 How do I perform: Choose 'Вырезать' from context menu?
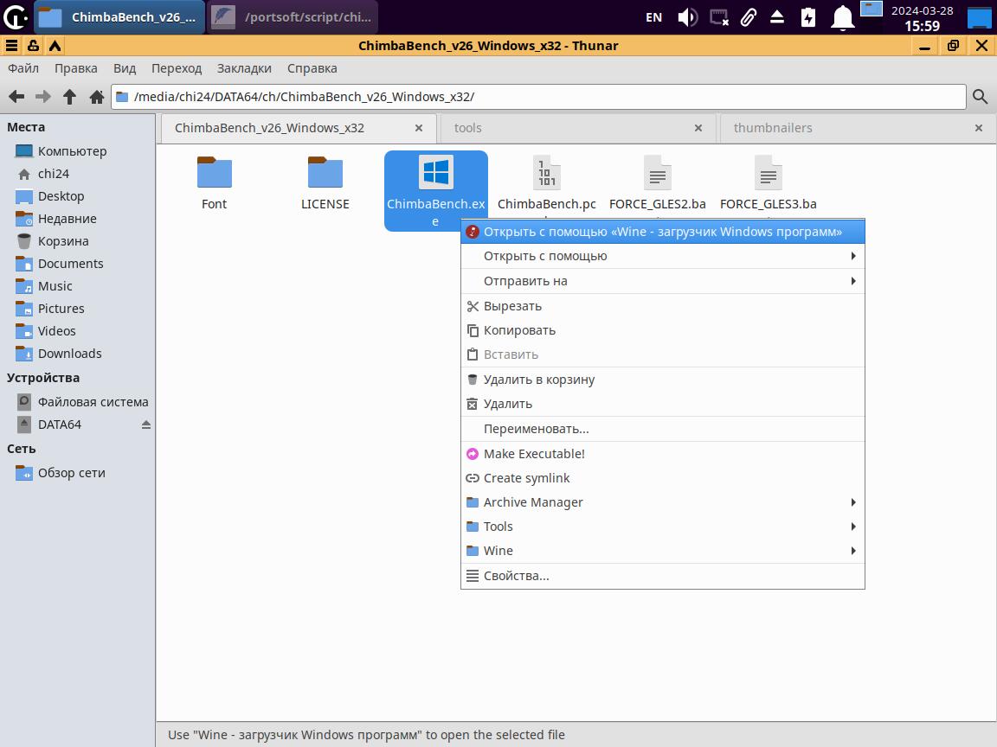pos(663,306)
